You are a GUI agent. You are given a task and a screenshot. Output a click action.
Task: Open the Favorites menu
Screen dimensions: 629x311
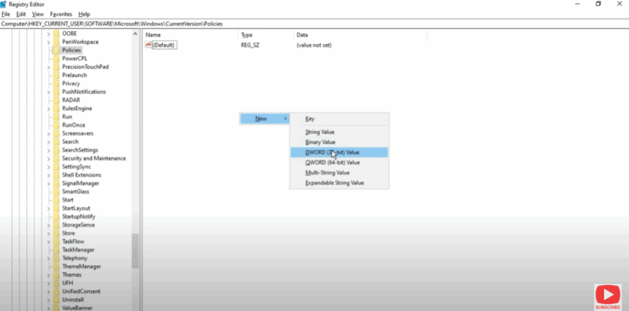61,14
